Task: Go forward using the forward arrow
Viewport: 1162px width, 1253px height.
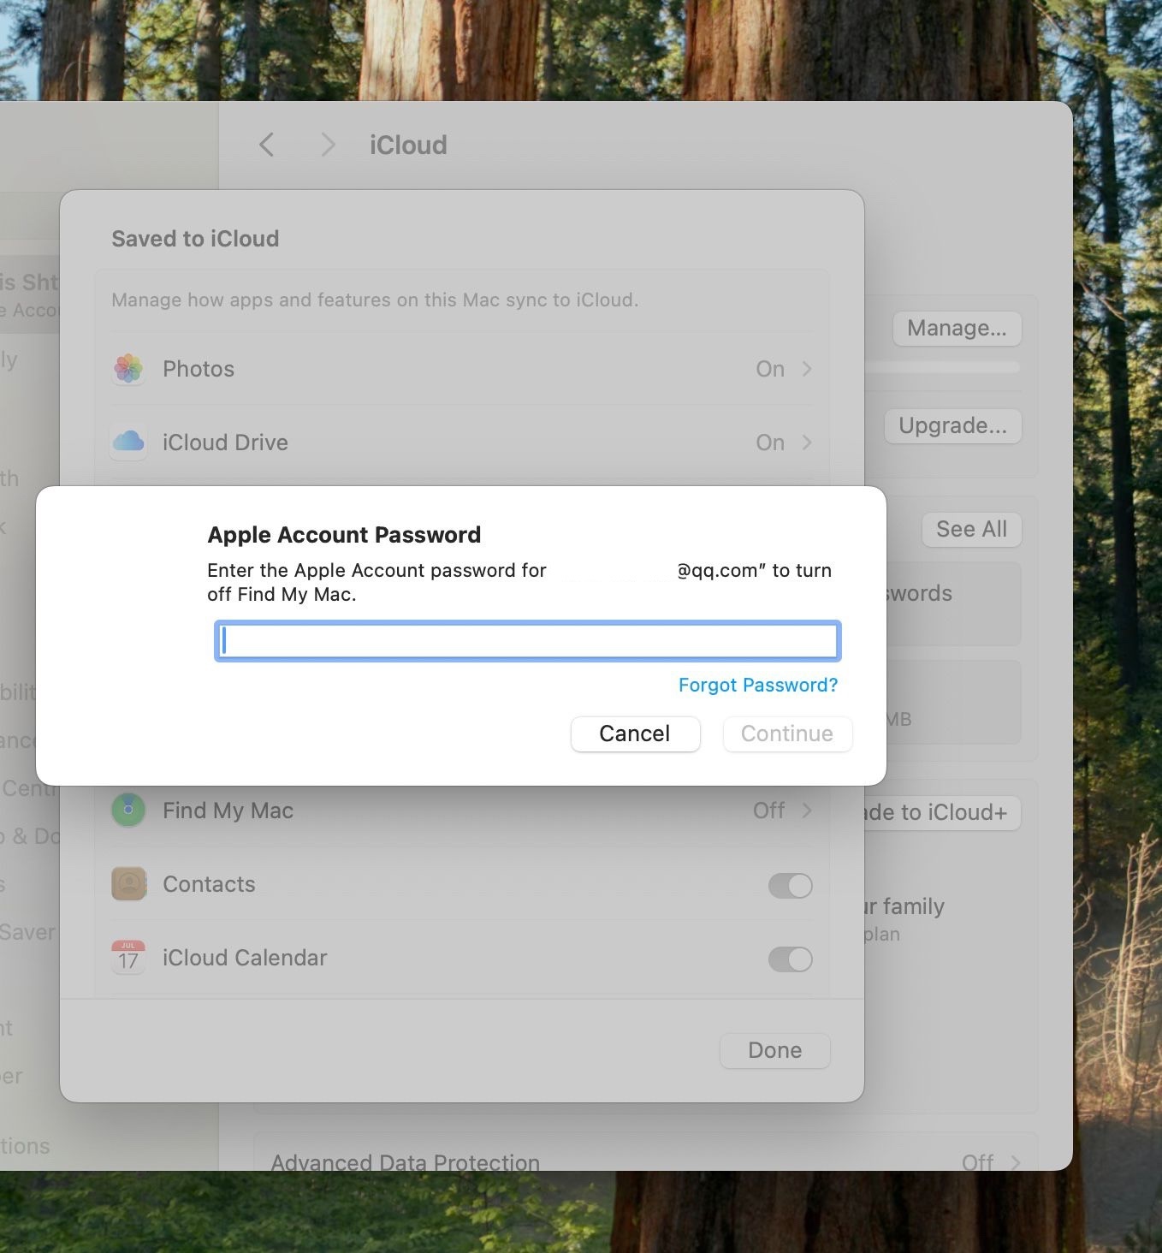Action: pyautogui.click(x=327, y=145)
